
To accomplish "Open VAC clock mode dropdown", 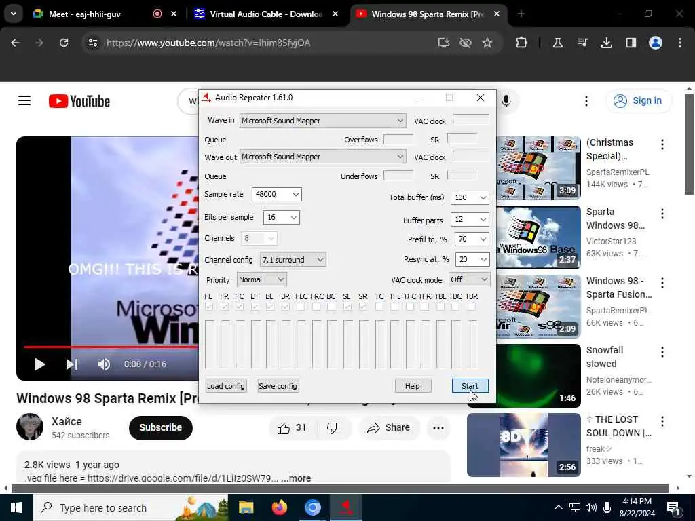I will coord(470,279).
